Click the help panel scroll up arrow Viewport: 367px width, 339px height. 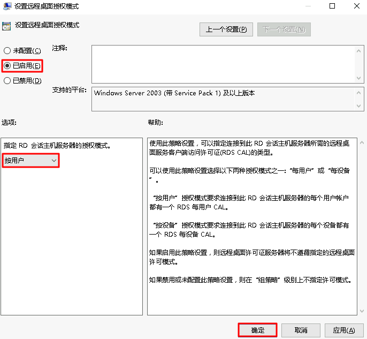(x=362, y=142)
